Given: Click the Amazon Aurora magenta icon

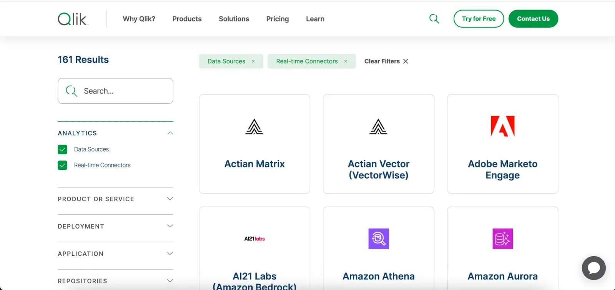Looking at the screenshot, I should (x=503, y=239).
